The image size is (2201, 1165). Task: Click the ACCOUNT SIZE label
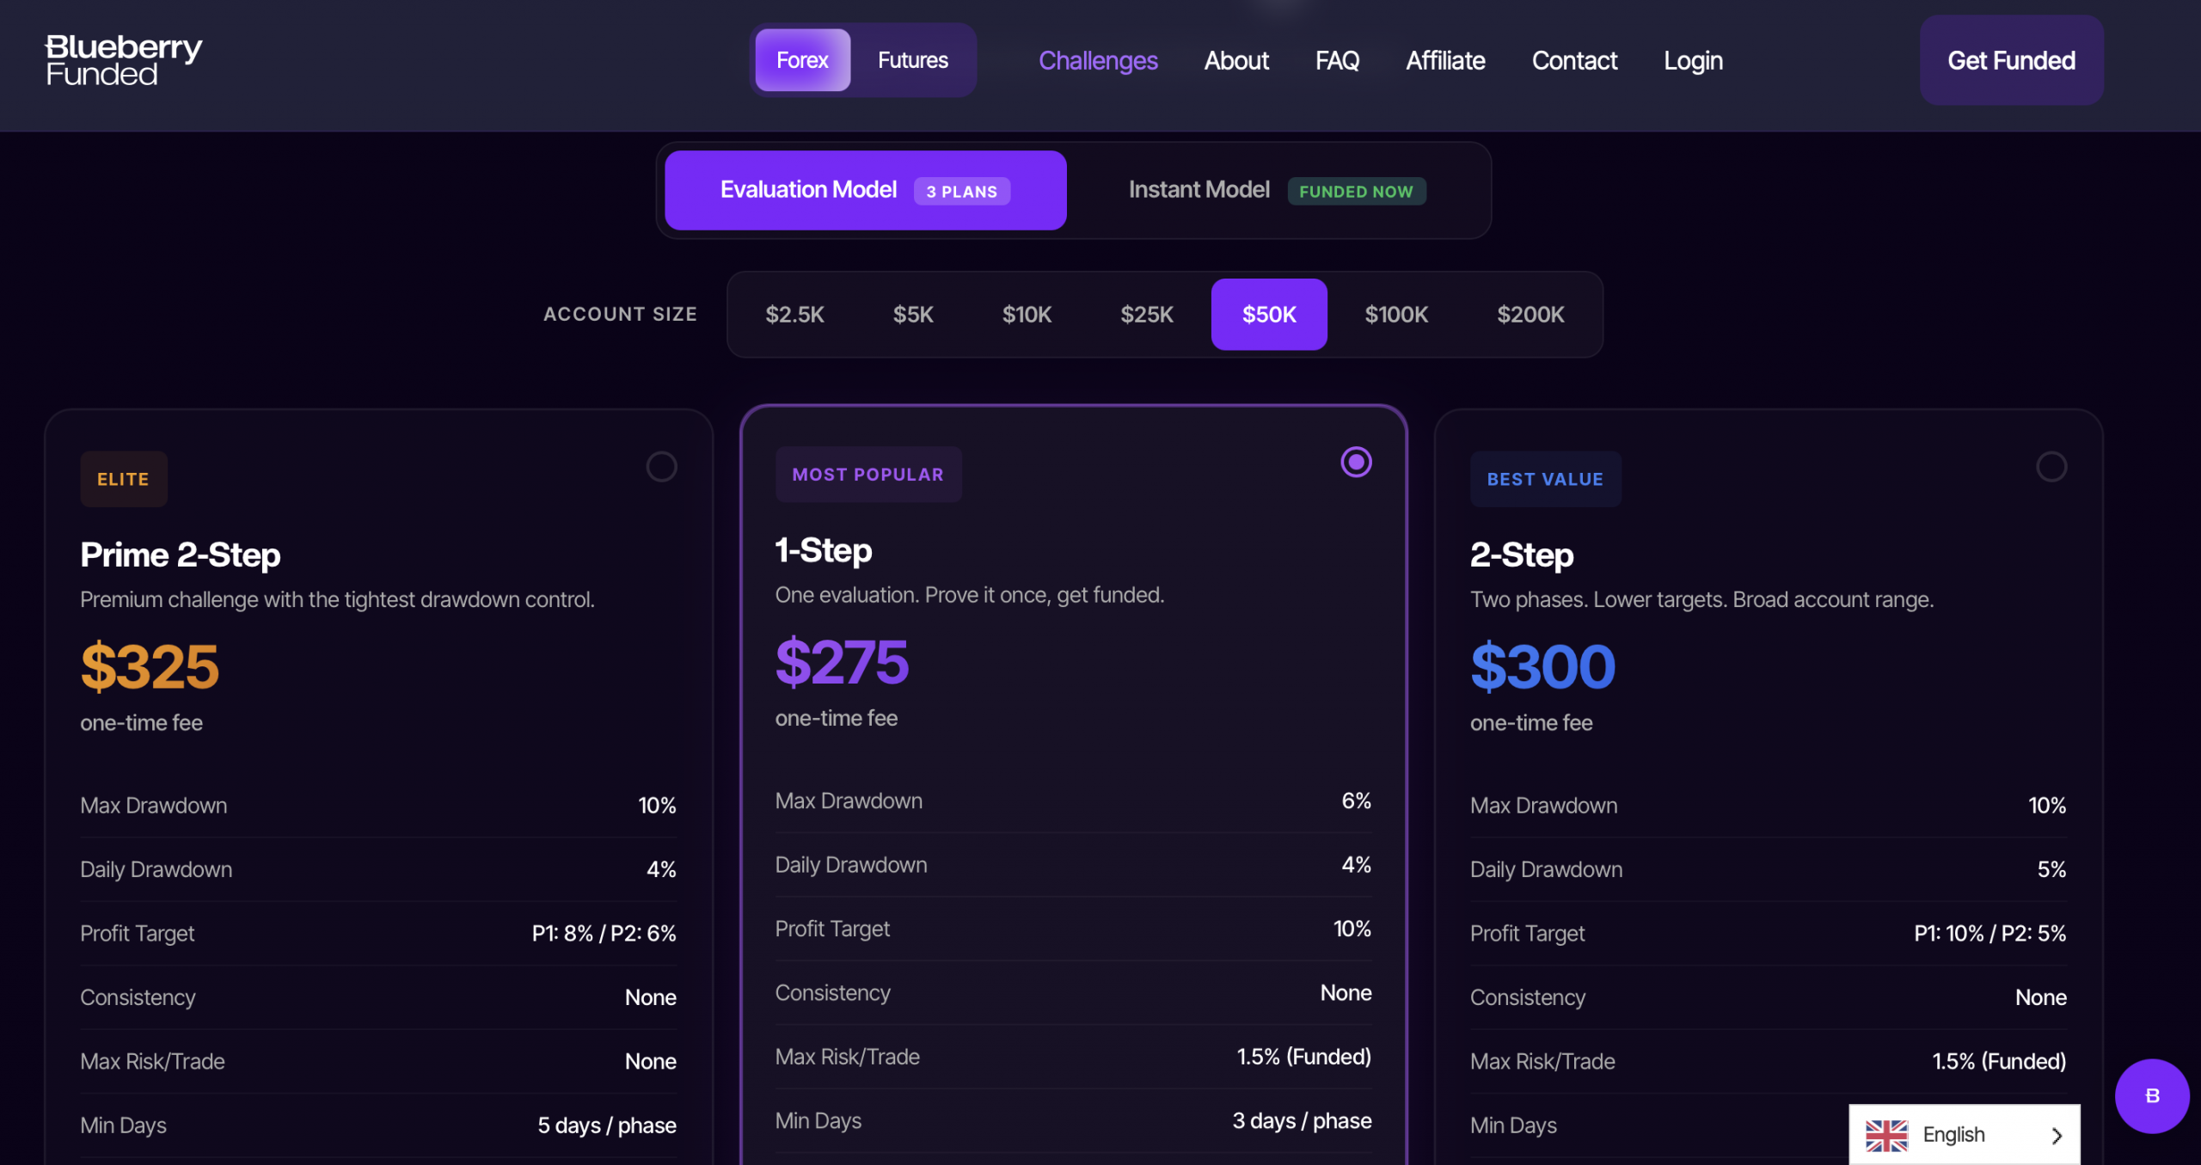(x=620, y=314)
